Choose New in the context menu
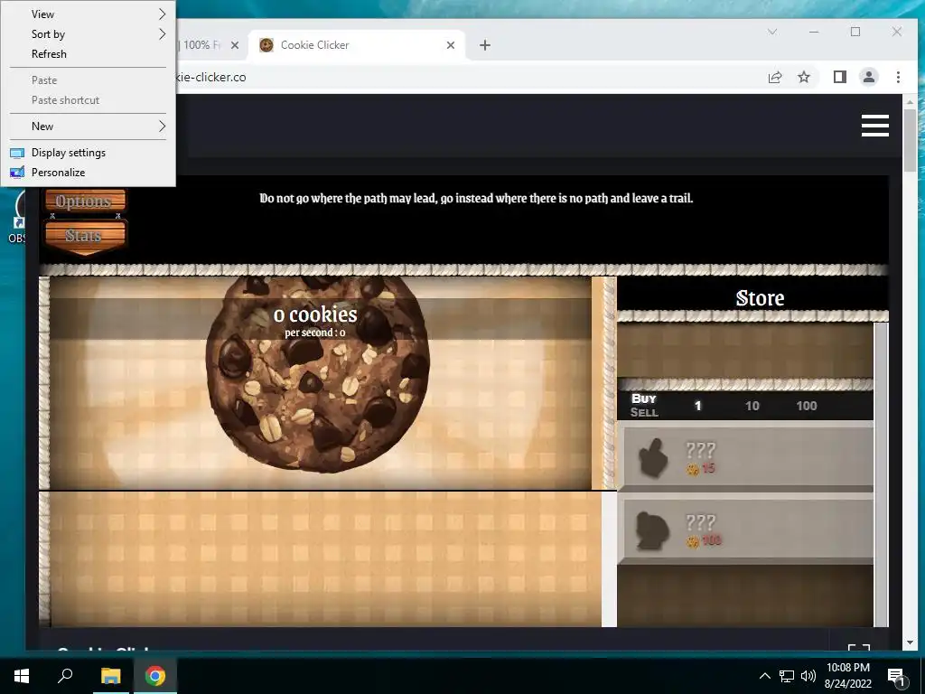Screen dimensions: 925x694 [x=88, y=127]
